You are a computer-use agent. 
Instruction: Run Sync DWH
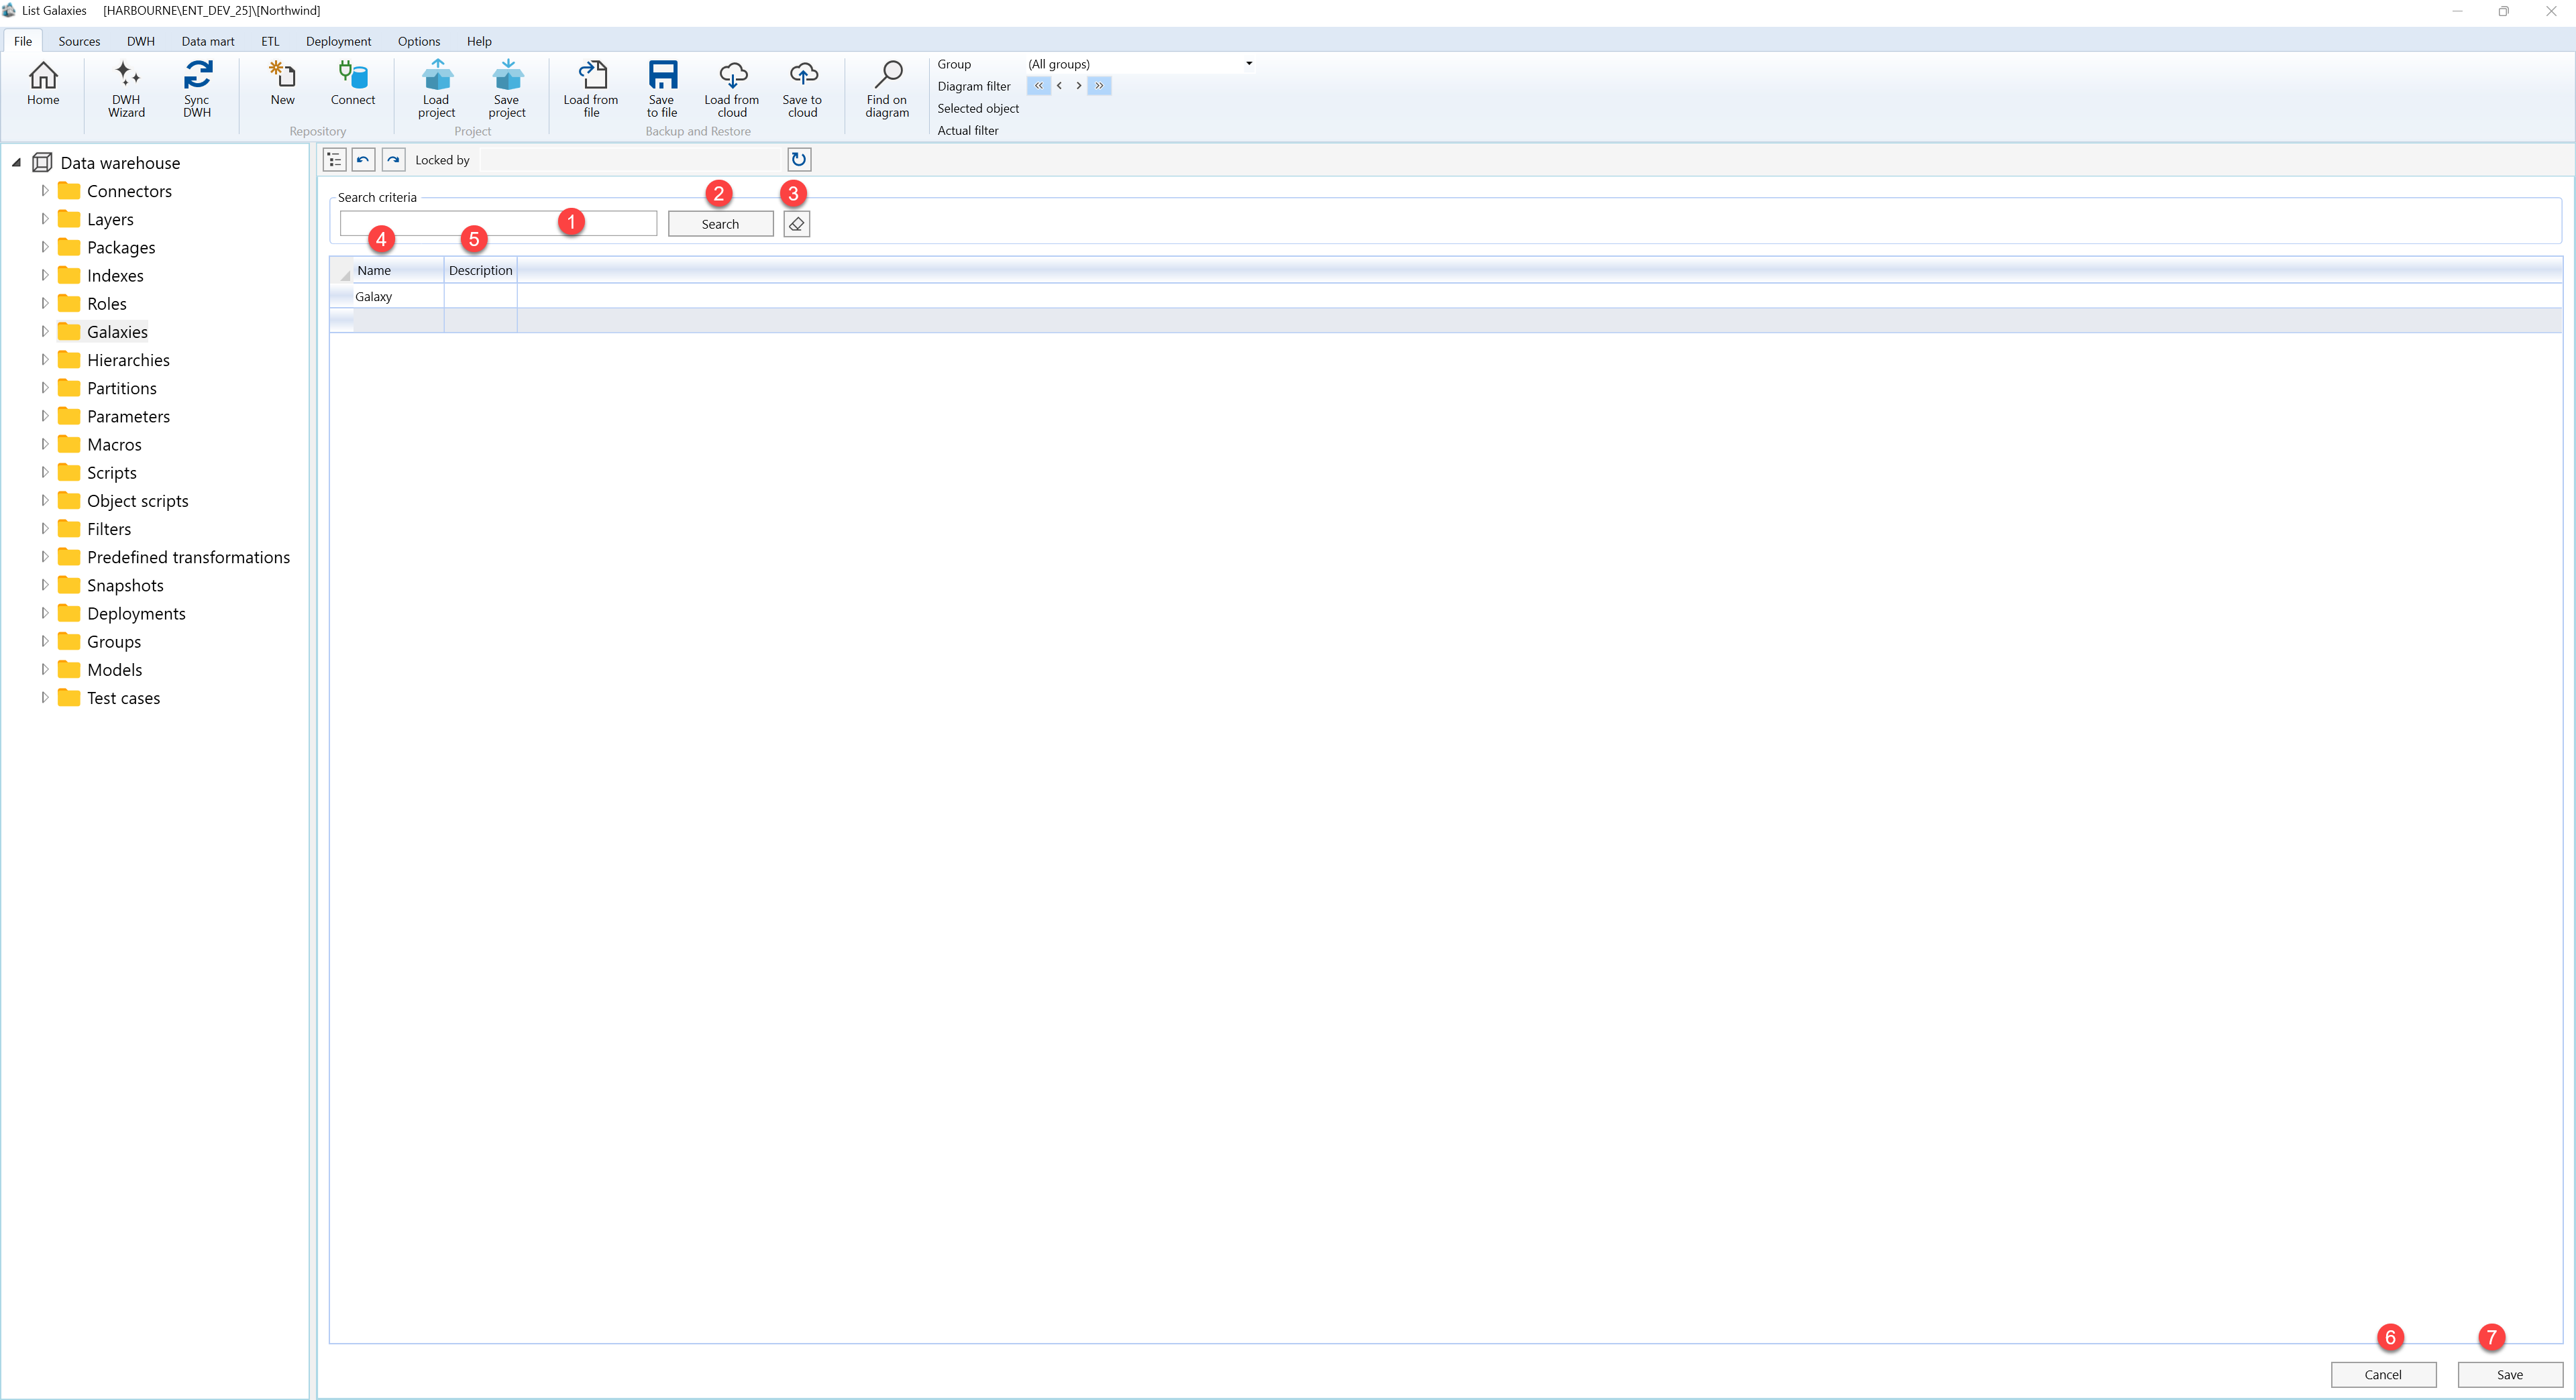[x=197, y=88]
